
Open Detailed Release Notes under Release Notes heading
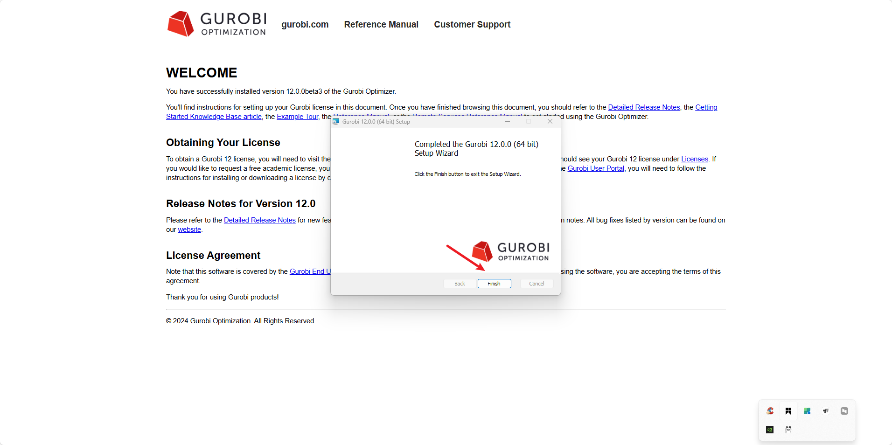click(x=260, y=220)
